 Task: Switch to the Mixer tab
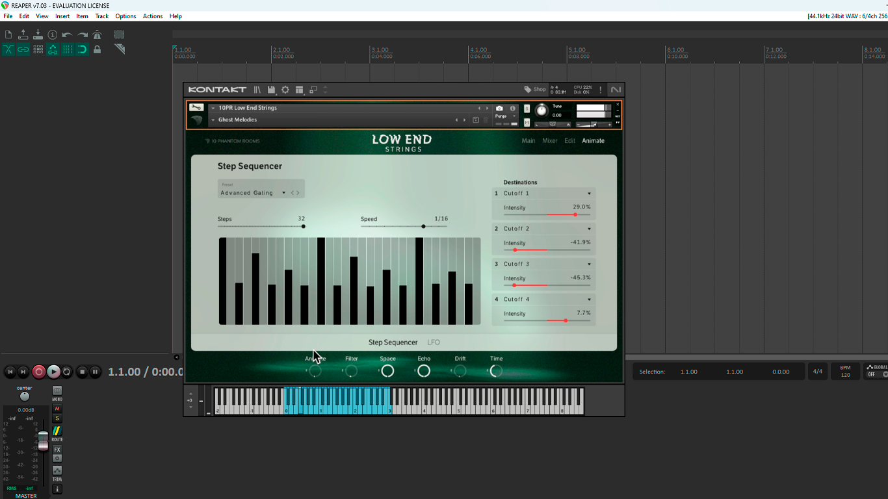point(550,141)
